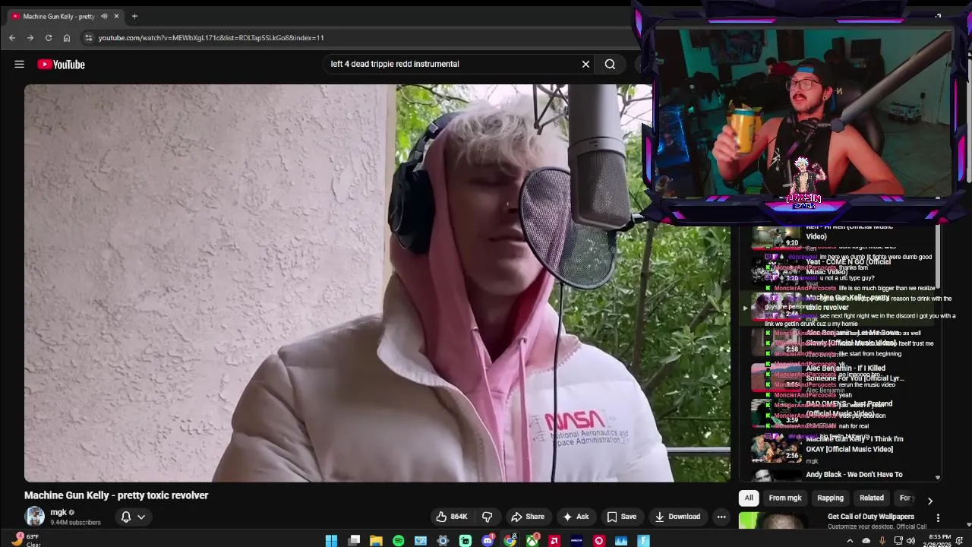972x547 pixels.
Task: Open Spotify from the taskbar
Action: (x=399, y=541)
